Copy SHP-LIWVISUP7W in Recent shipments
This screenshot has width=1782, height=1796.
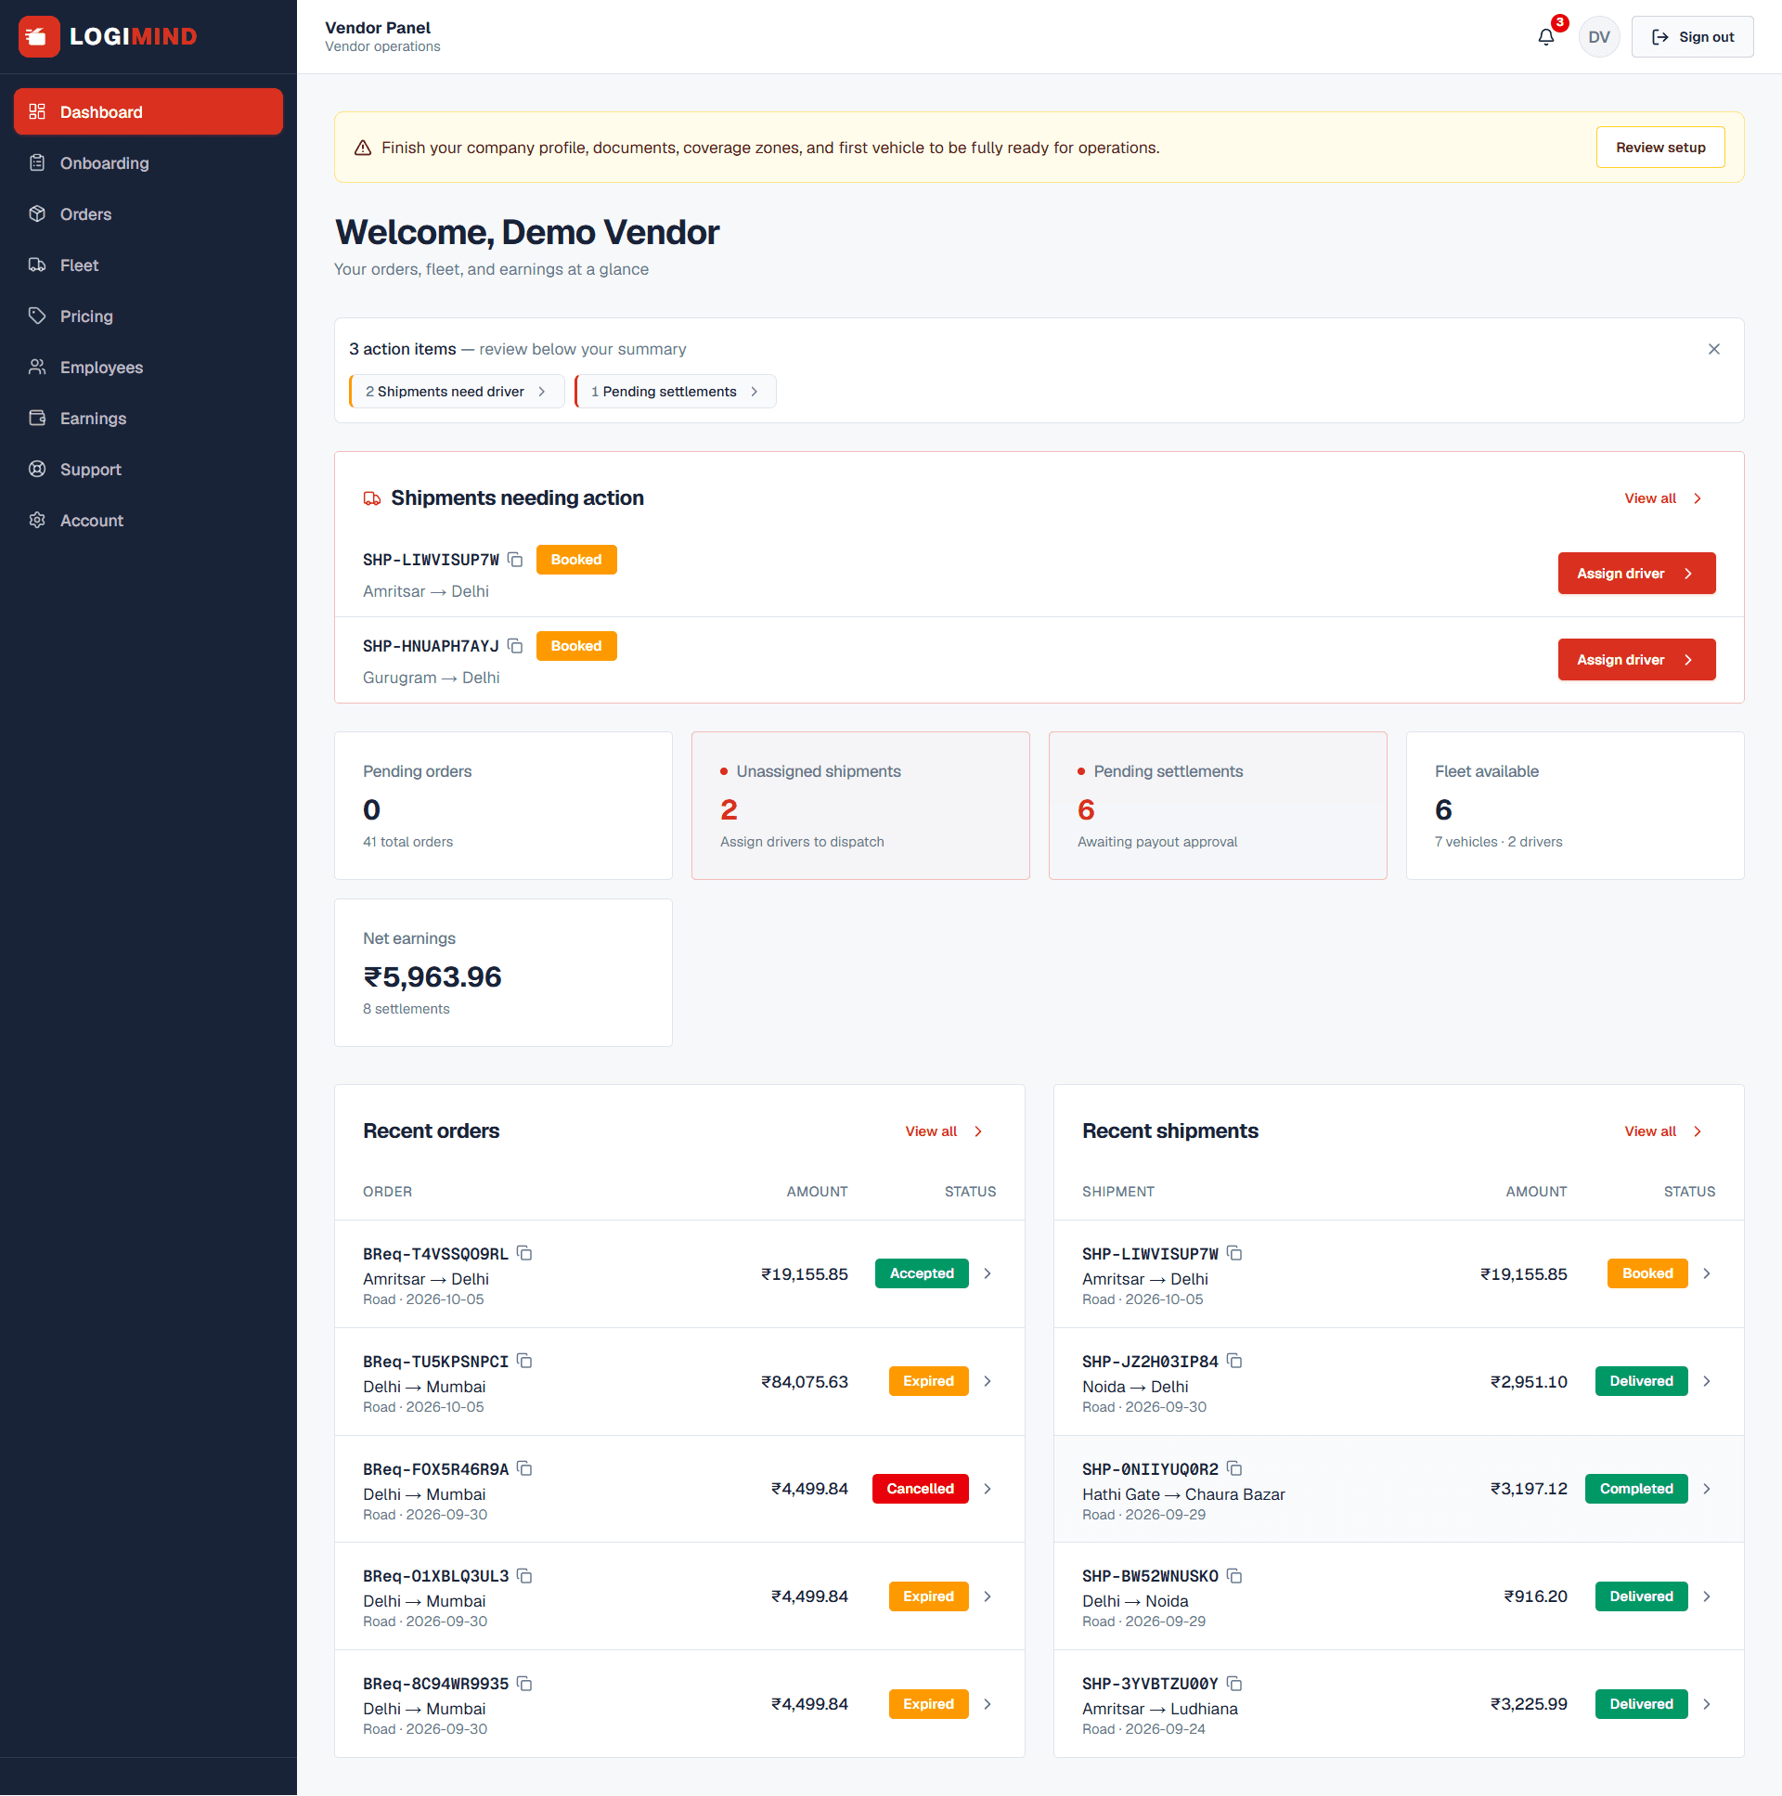[1234, 1253]
